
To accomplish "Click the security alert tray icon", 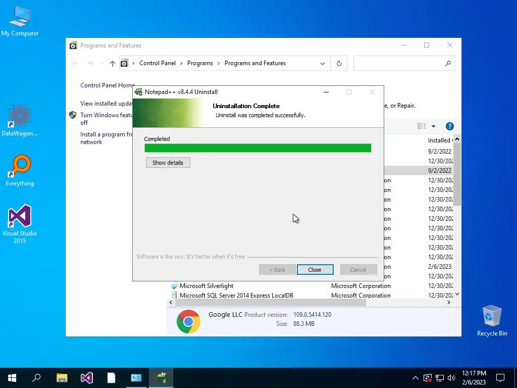I will pyautogui.click(x=428, y=378).
